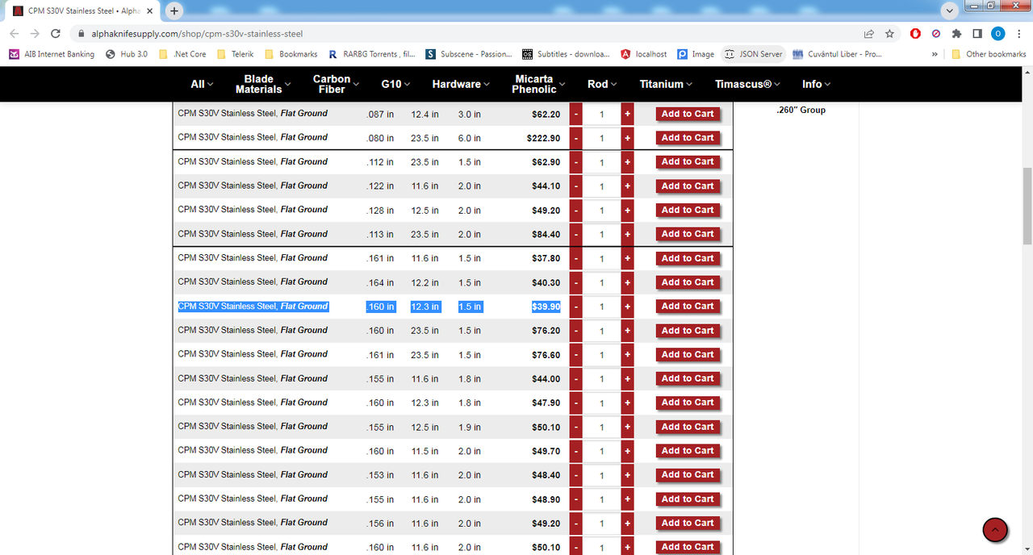The width and height of the screenshot is (1033, 555).
Task: Expand the Titanium menu
Action: [x=667, y=84]
